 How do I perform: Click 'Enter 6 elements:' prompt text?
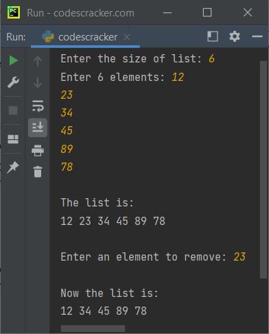[113, 77]
